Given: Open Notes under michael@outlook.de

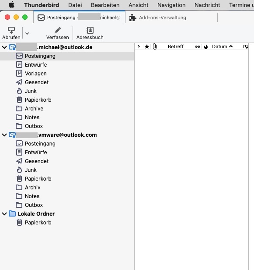Looking at the screenshot, I should (x=67, y=117).
